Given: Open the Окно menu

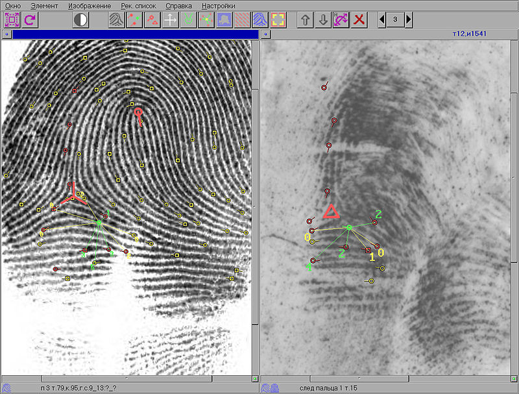Looking at the screenshot, I should pos(12,5).
